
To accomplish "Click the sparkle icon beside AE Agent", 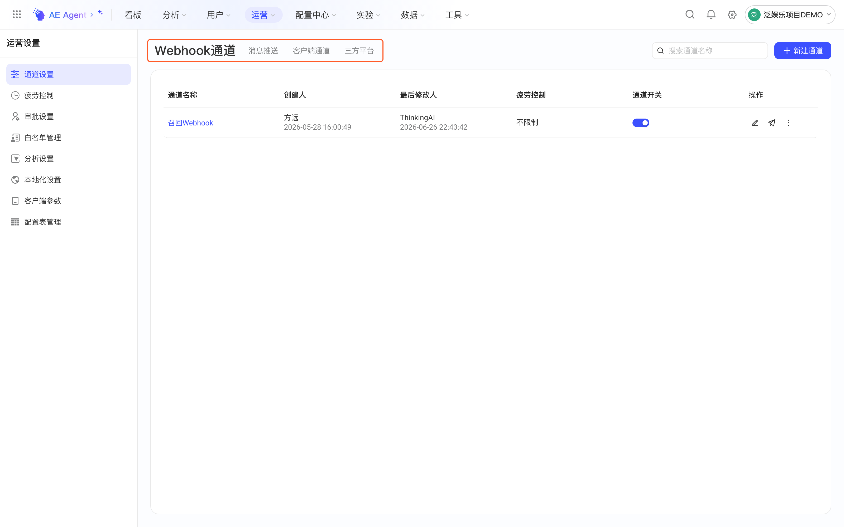I will (100, 13).
